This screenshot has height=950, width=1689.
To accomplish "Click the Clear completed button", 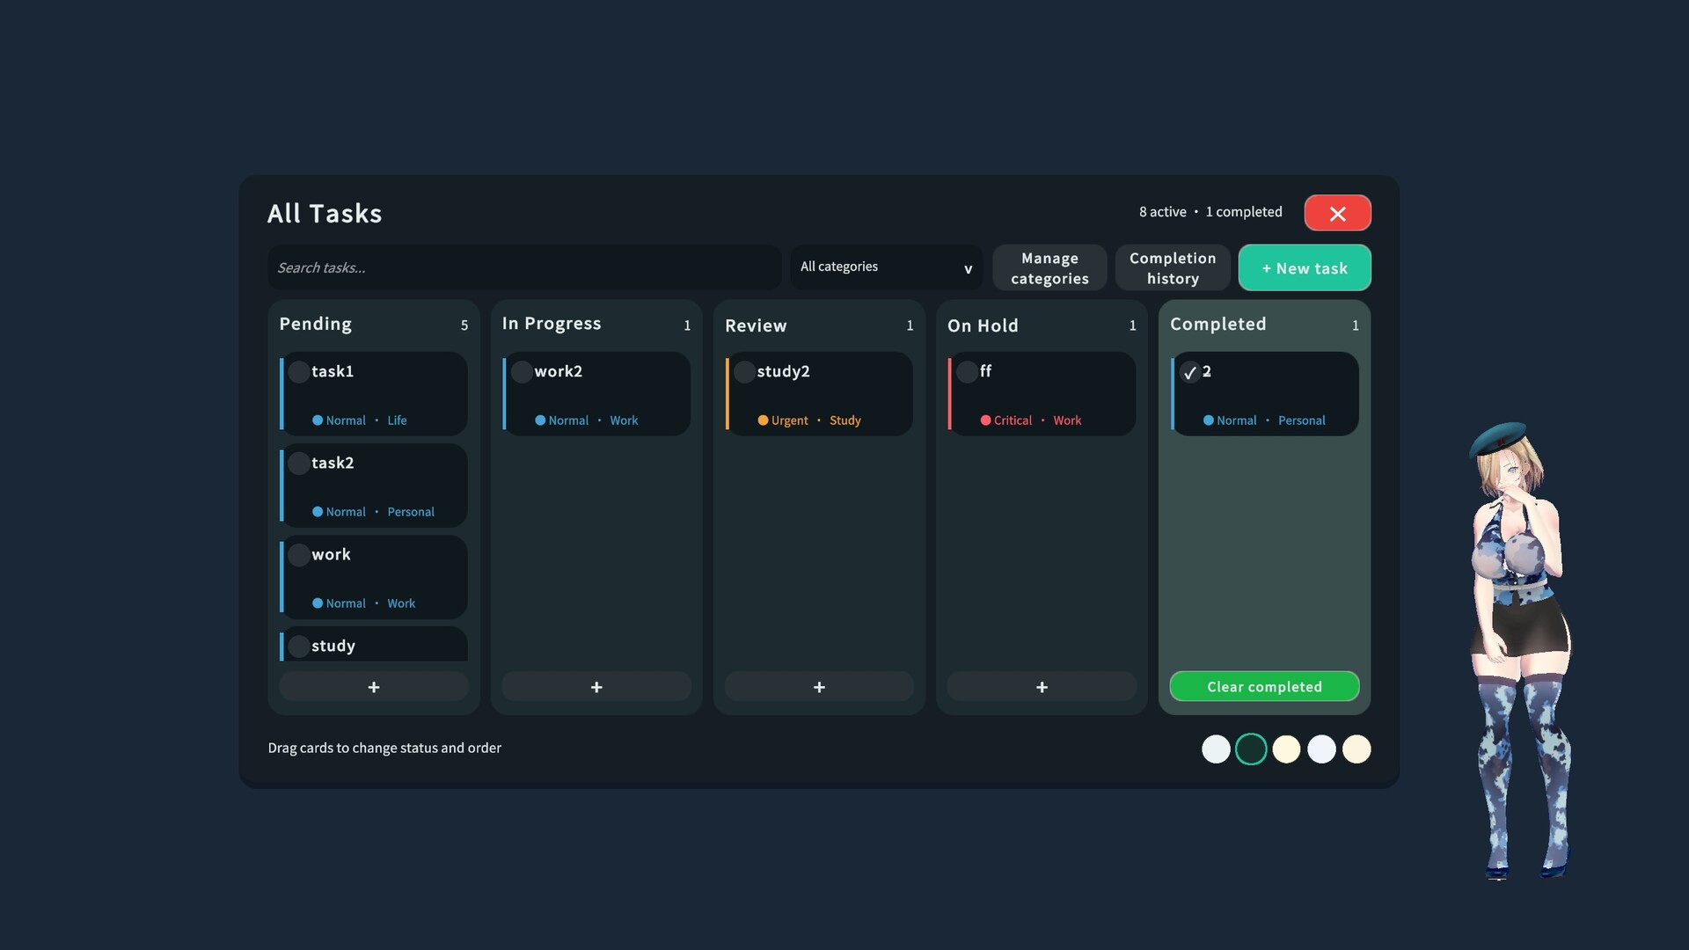I will pos(1264,687).
